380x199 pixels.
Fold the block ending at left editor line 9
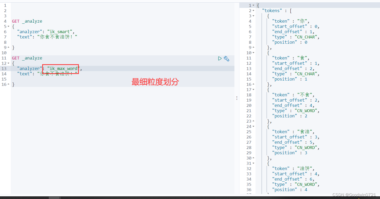[9, 47]
